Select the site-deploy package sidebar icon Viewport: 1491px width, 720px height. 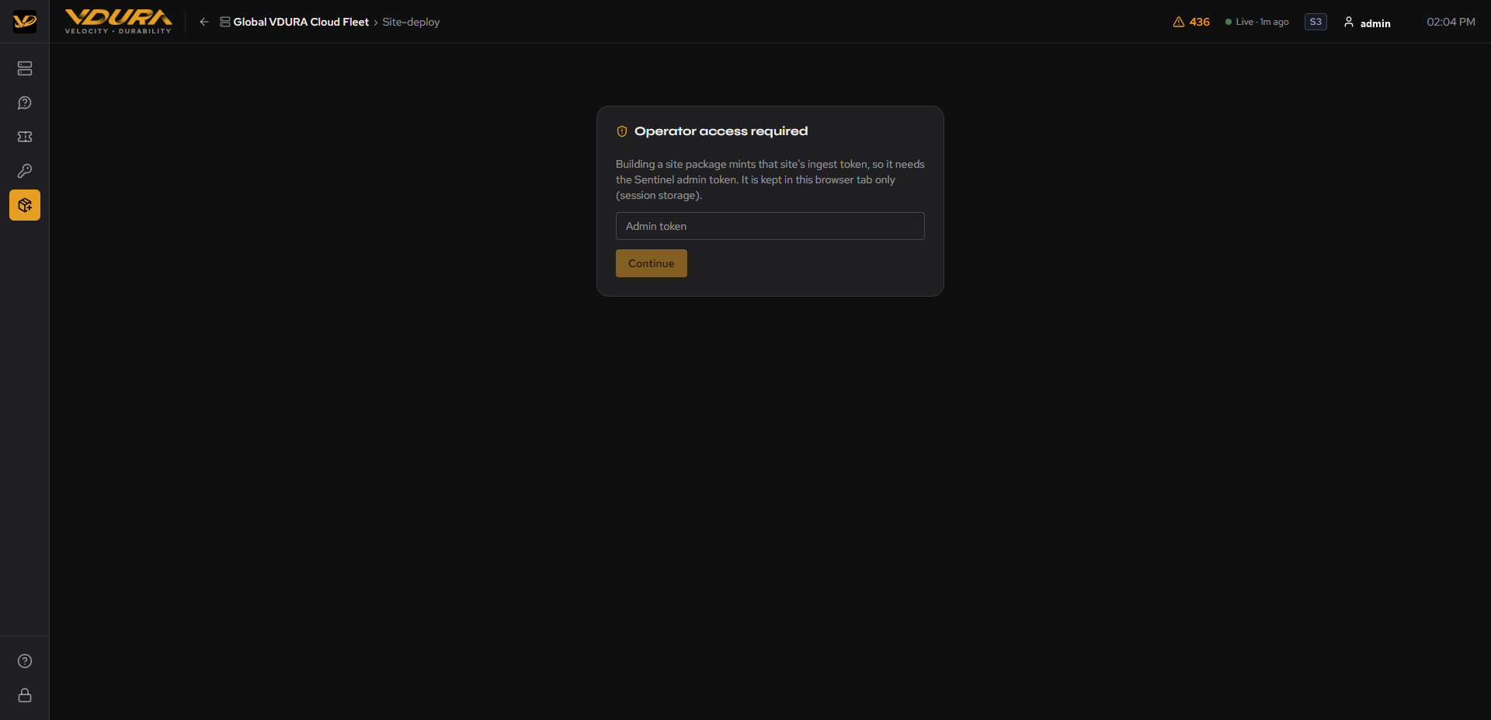pos(25,205)
